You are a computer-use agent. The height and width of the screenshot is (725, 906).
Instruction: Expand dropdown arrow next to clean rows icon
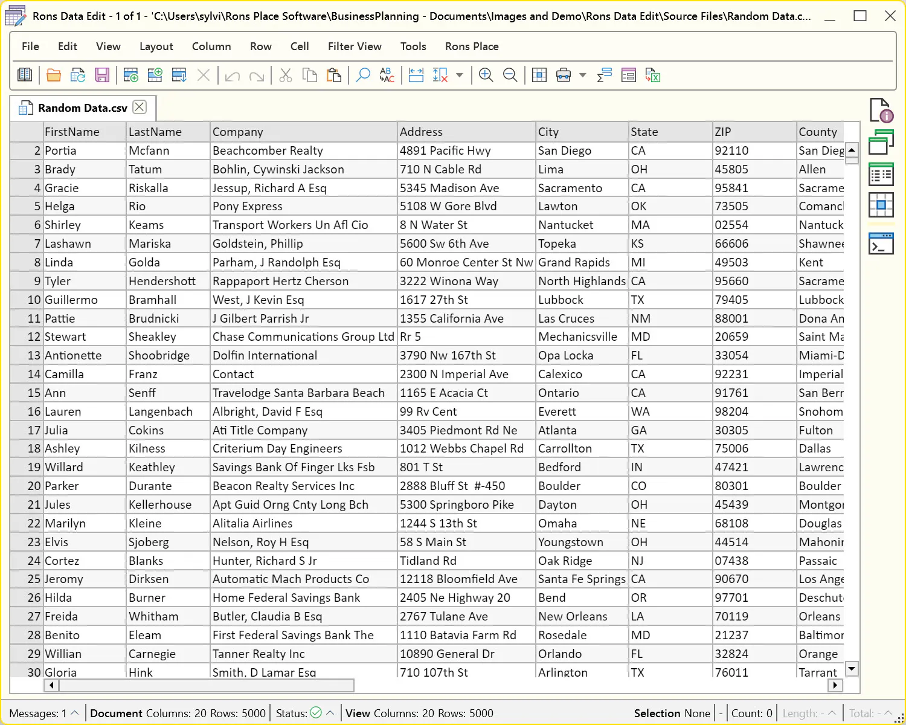point(460,76)
